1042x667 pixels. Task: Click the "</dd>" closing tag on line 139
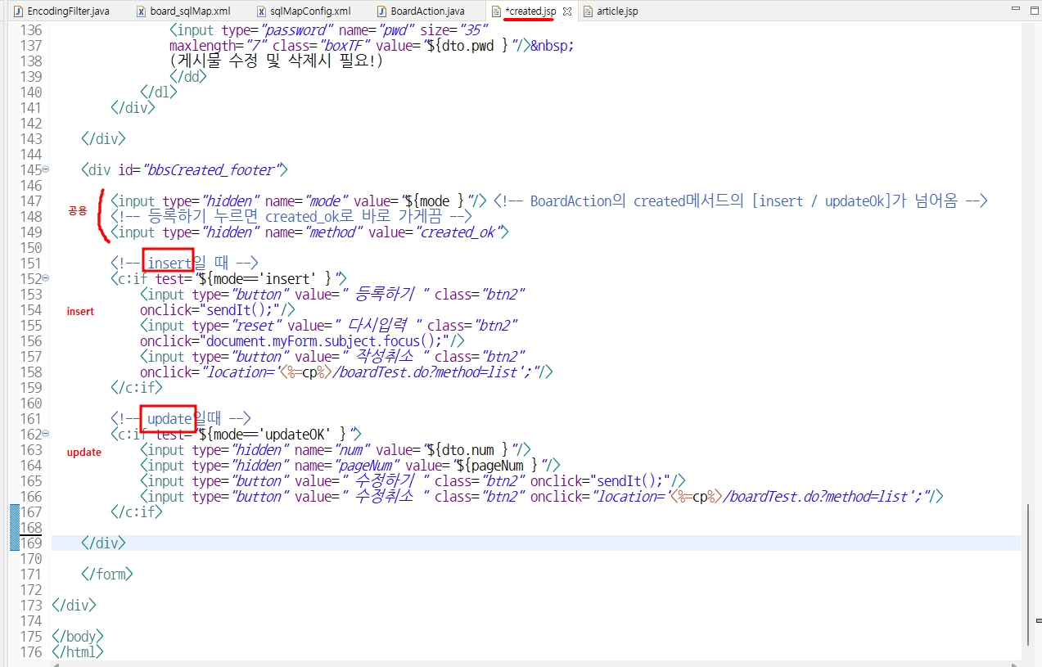188,77
